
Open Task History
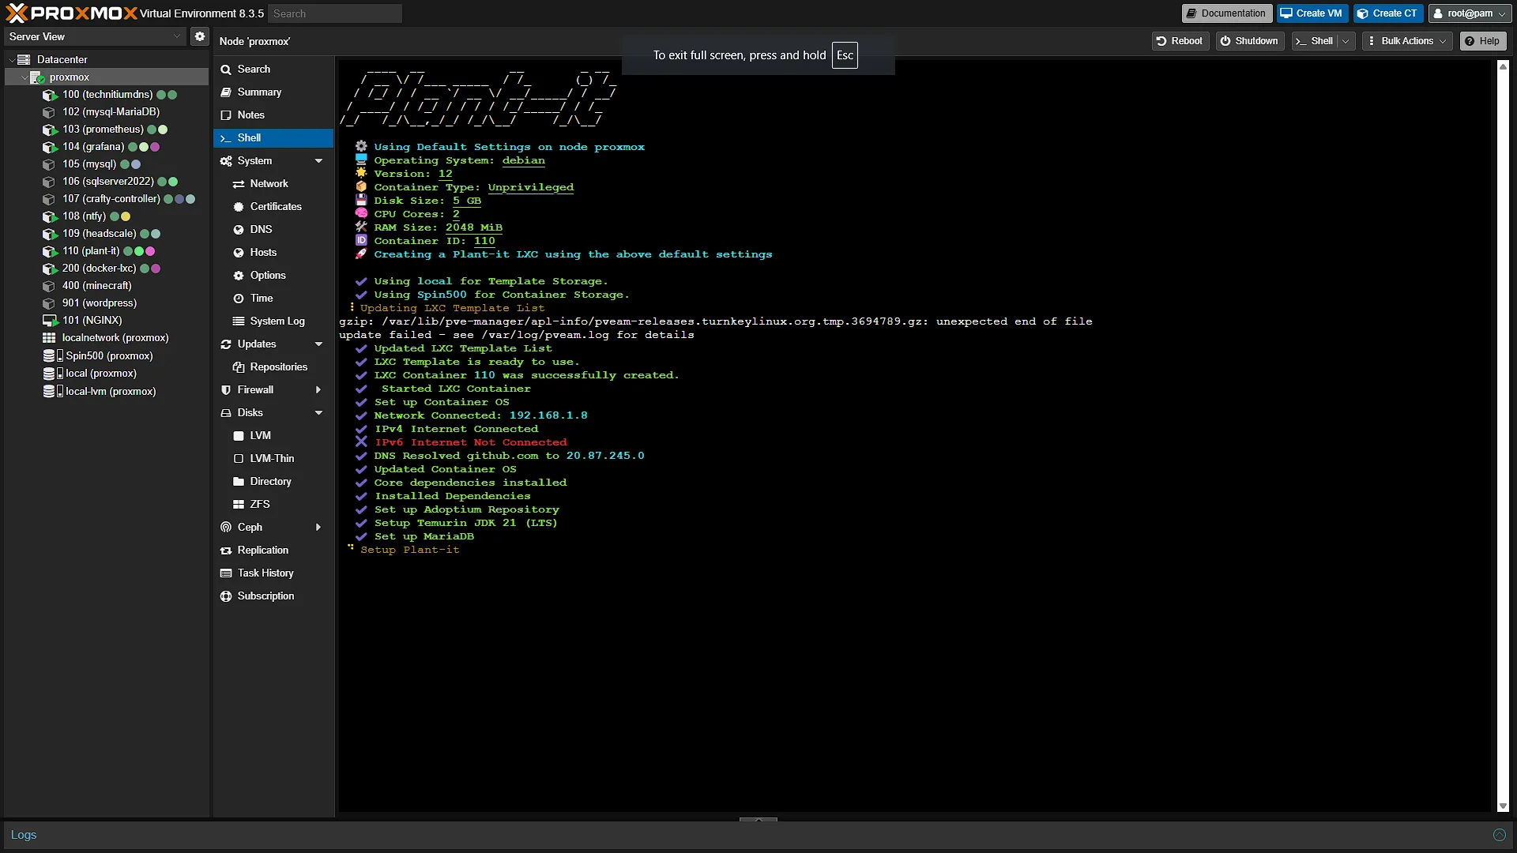pos(273,573)
